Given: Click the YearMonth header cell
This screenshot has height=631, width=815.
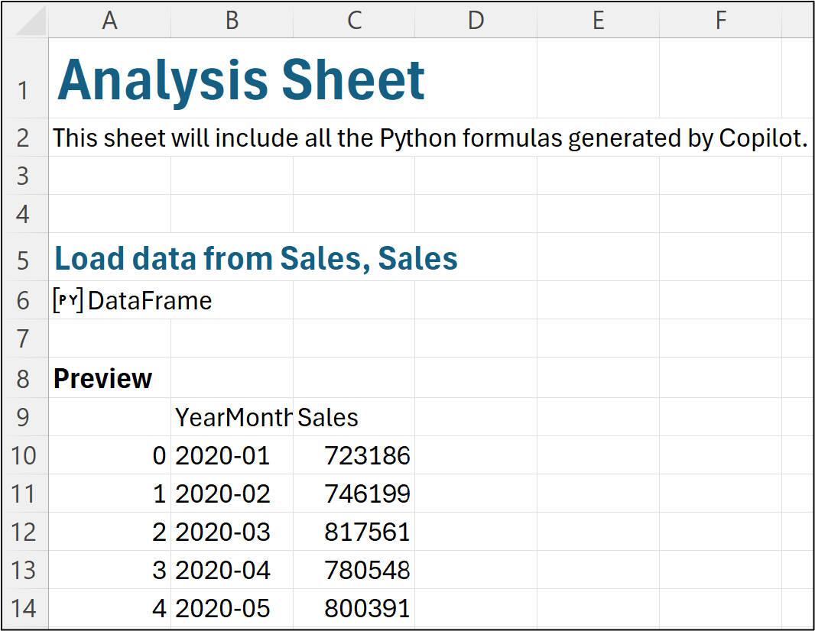Looking at the screenshot, I should coord(232,417).
